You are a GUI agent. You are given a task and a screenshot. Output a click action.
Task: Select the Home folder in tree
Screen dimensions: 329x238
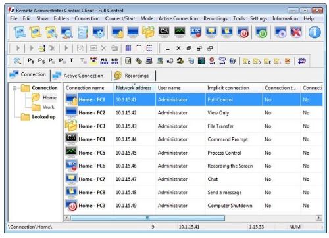click(x=49, y=97)
